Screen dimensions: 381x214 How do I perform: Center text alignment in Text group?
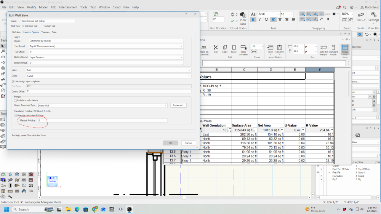click(280, 20)
